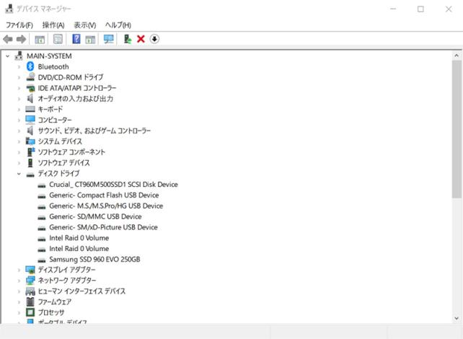Screen dimensions: 463x339
Task: Select the ヒューマン インターフェイス デバイス icon
Action: pos(30,291)
